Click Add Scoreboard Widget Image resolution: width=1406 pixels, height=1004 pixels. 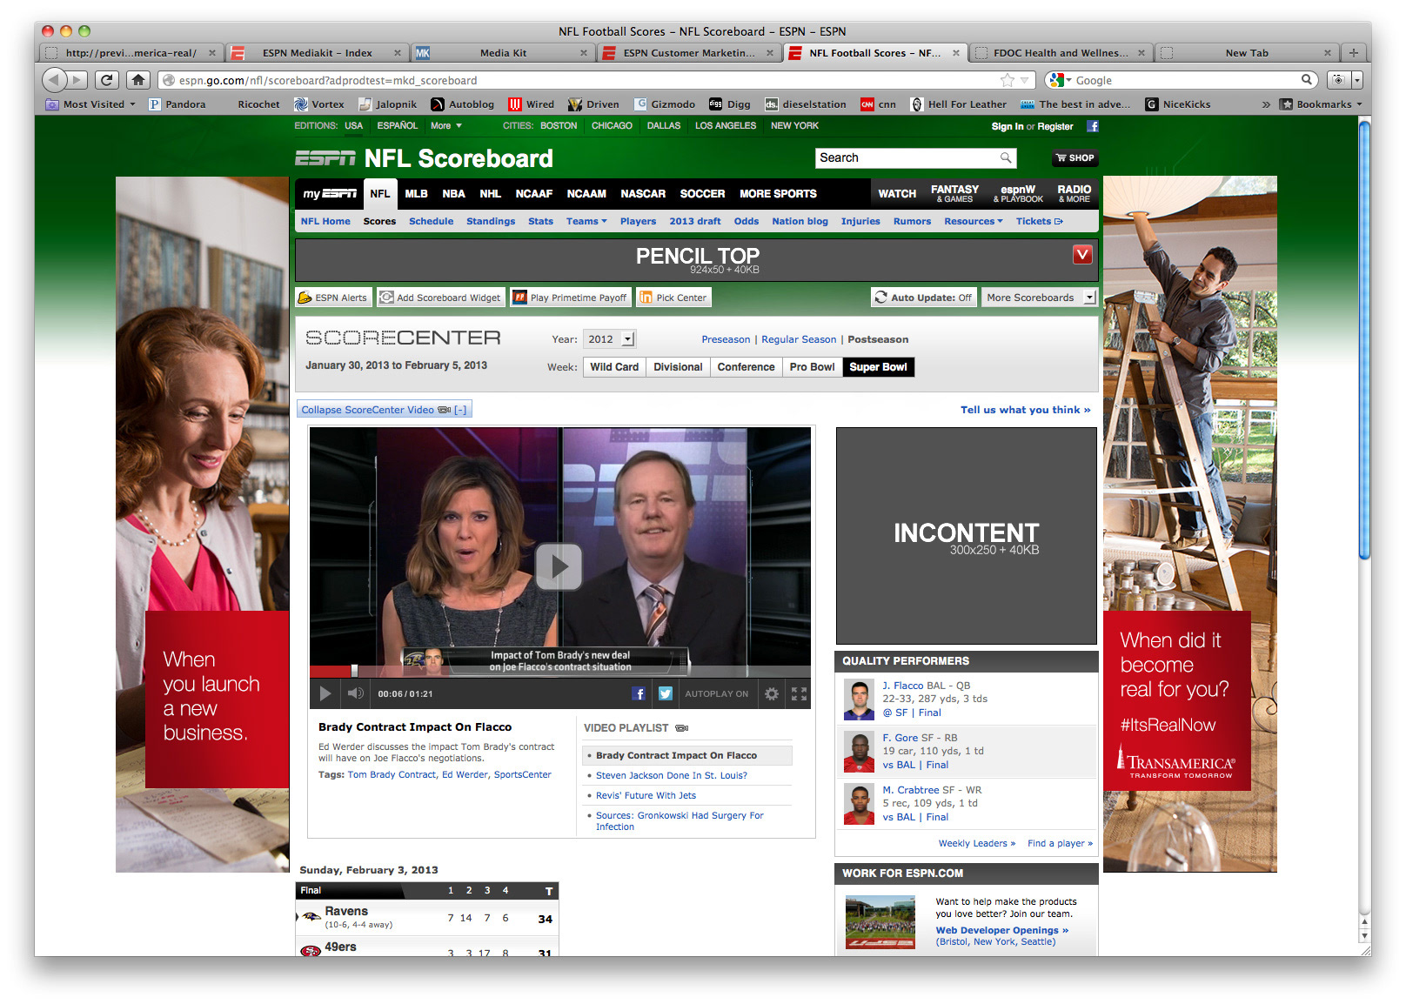coord(440,298)
